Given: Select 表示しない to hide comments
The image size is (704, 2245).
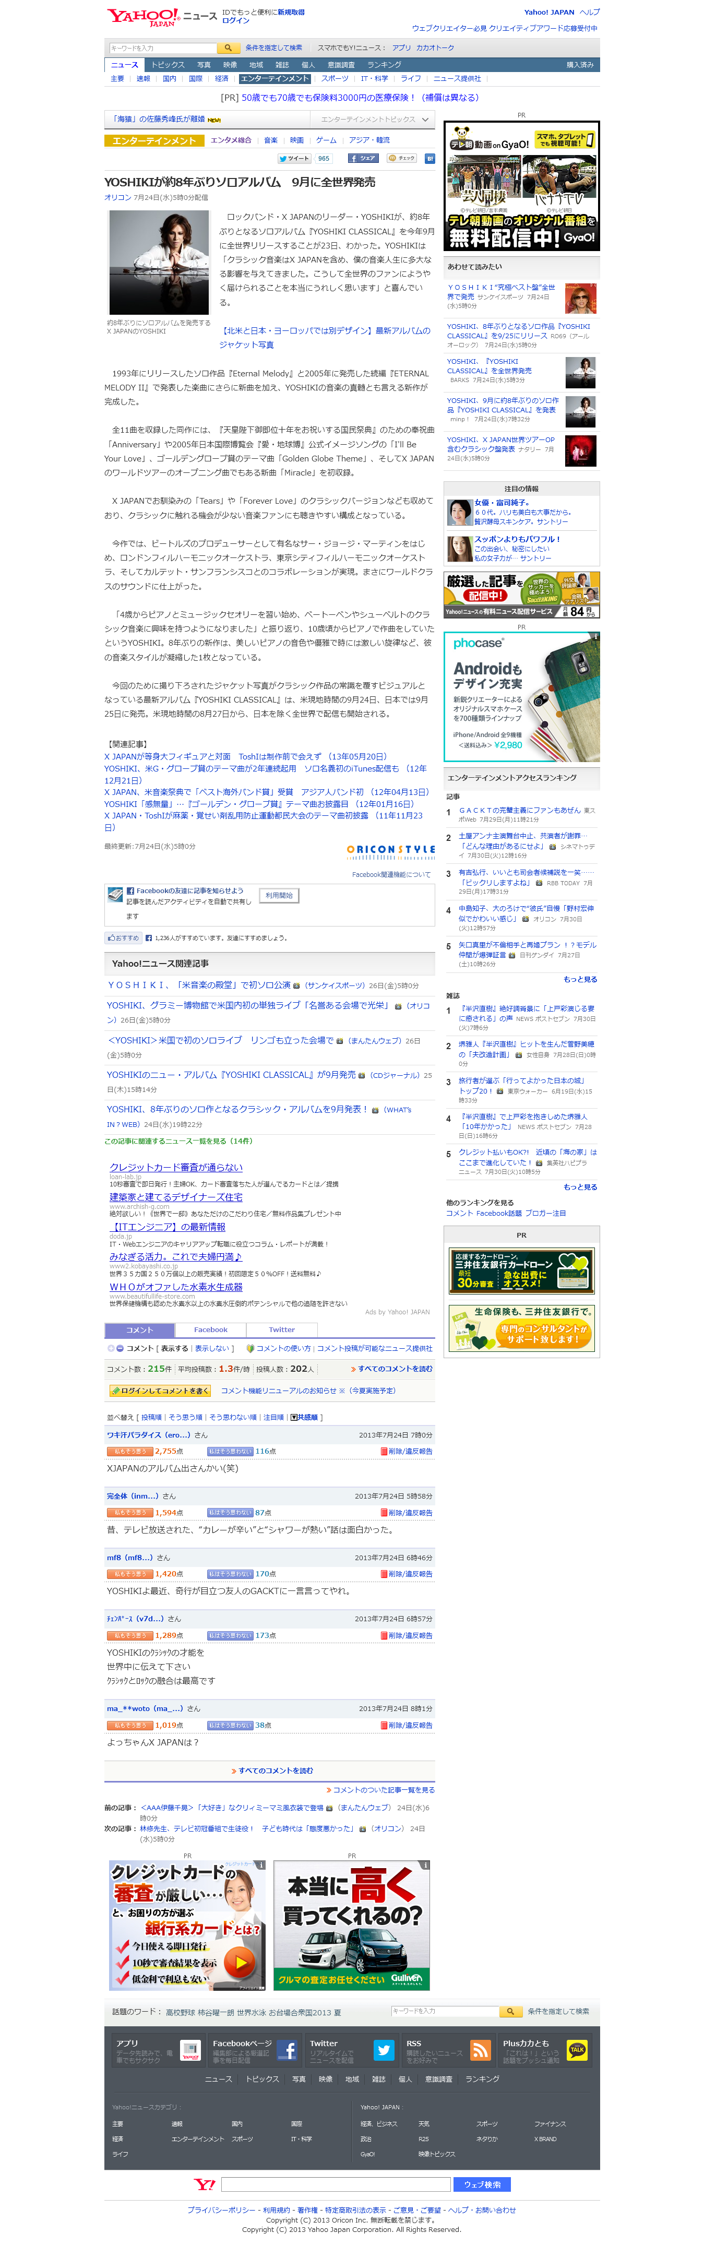Looking at the screenshot, I should point(212,1348).
